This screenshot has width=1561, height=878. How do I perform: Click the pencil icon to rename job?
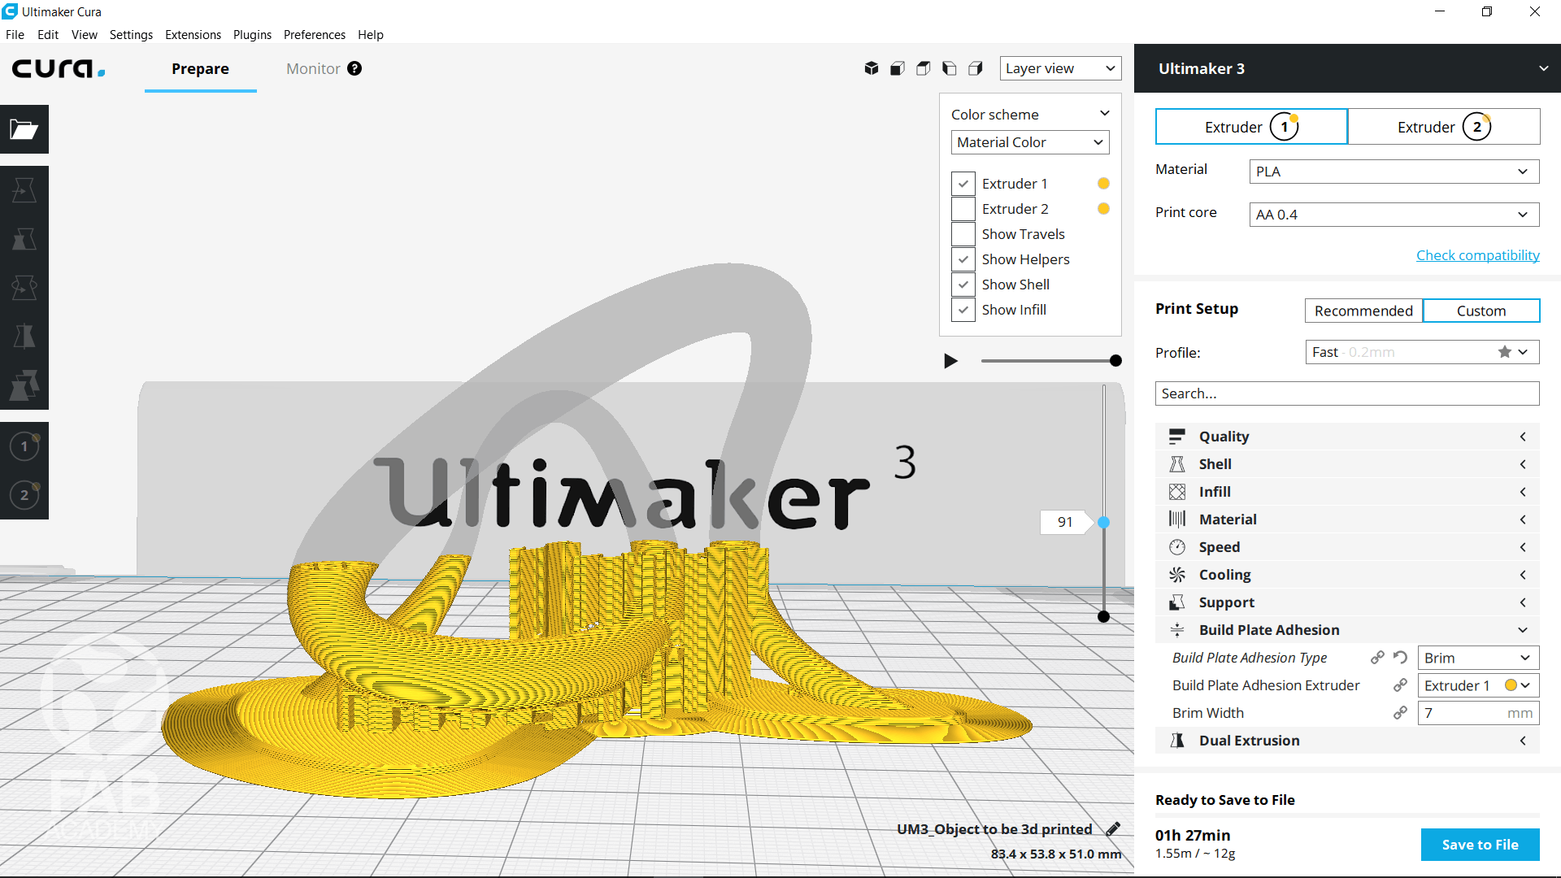(x=1113, y=828)
